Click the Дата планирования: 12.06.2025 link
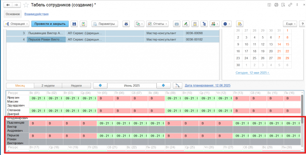This screenshot has height=155, width=306. [x=207, y=86]
